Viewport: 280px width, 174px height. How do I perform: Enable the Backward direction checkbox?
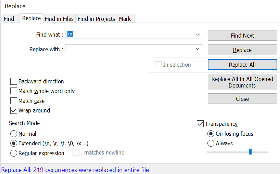[14, 81]
